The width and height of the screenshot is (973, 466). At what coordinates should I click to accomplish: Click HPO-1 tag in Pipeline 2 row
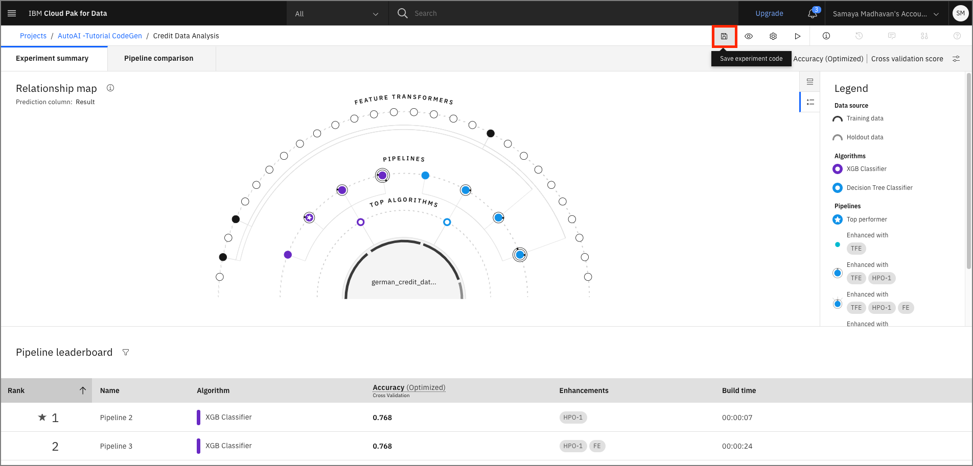click(x=573, y=418)
